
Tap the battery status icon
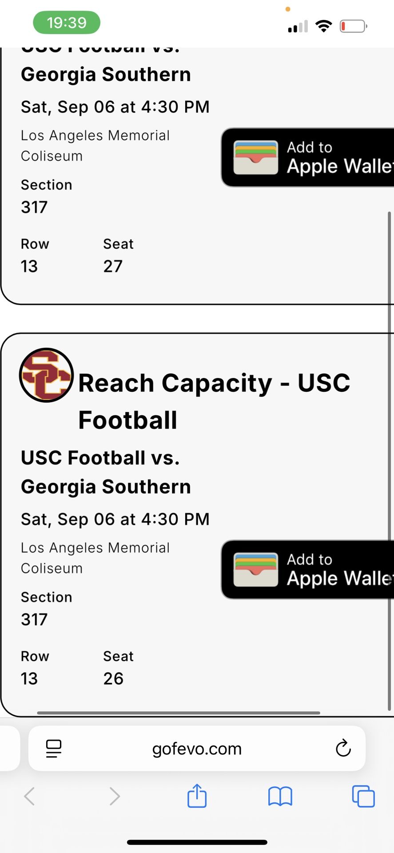(x=353, y=26)
